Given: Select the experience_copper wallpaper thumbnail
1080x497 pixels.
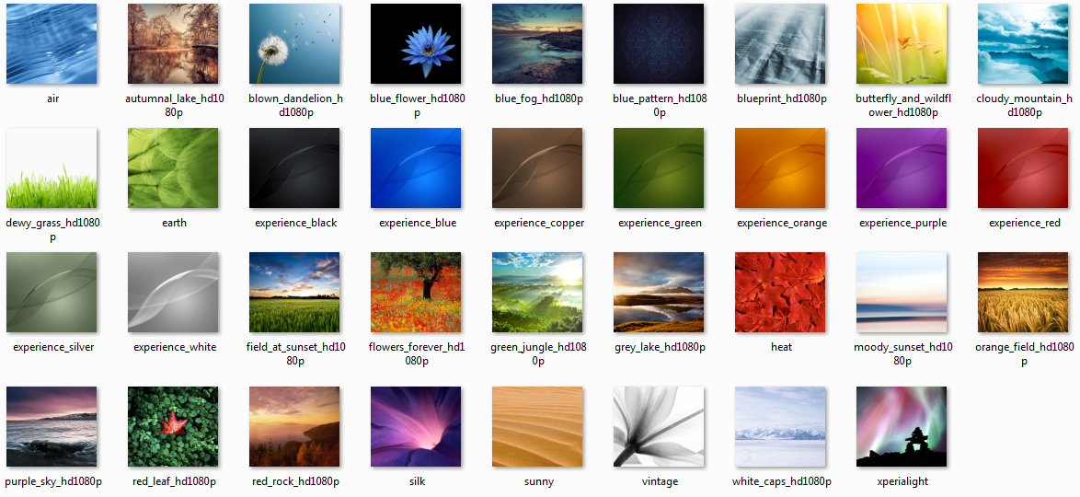Looking at the screenshot, I should click(x=538, y=168).
